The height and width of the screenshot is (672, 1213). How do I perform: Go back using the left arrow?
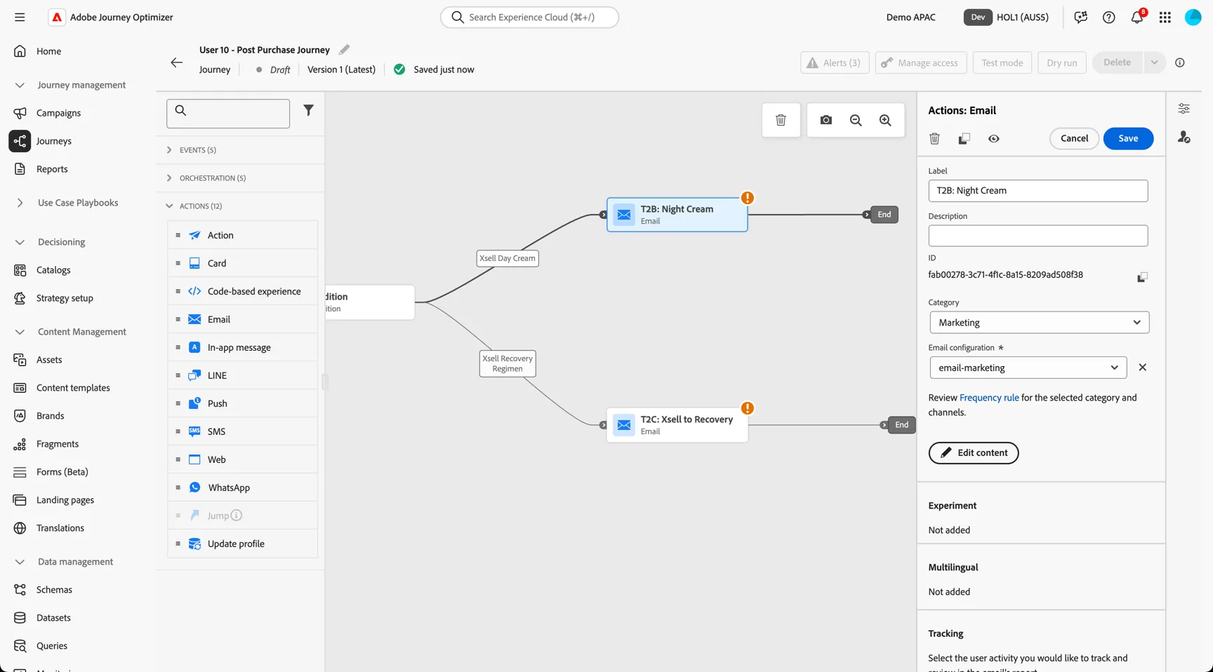click(176, 62)
